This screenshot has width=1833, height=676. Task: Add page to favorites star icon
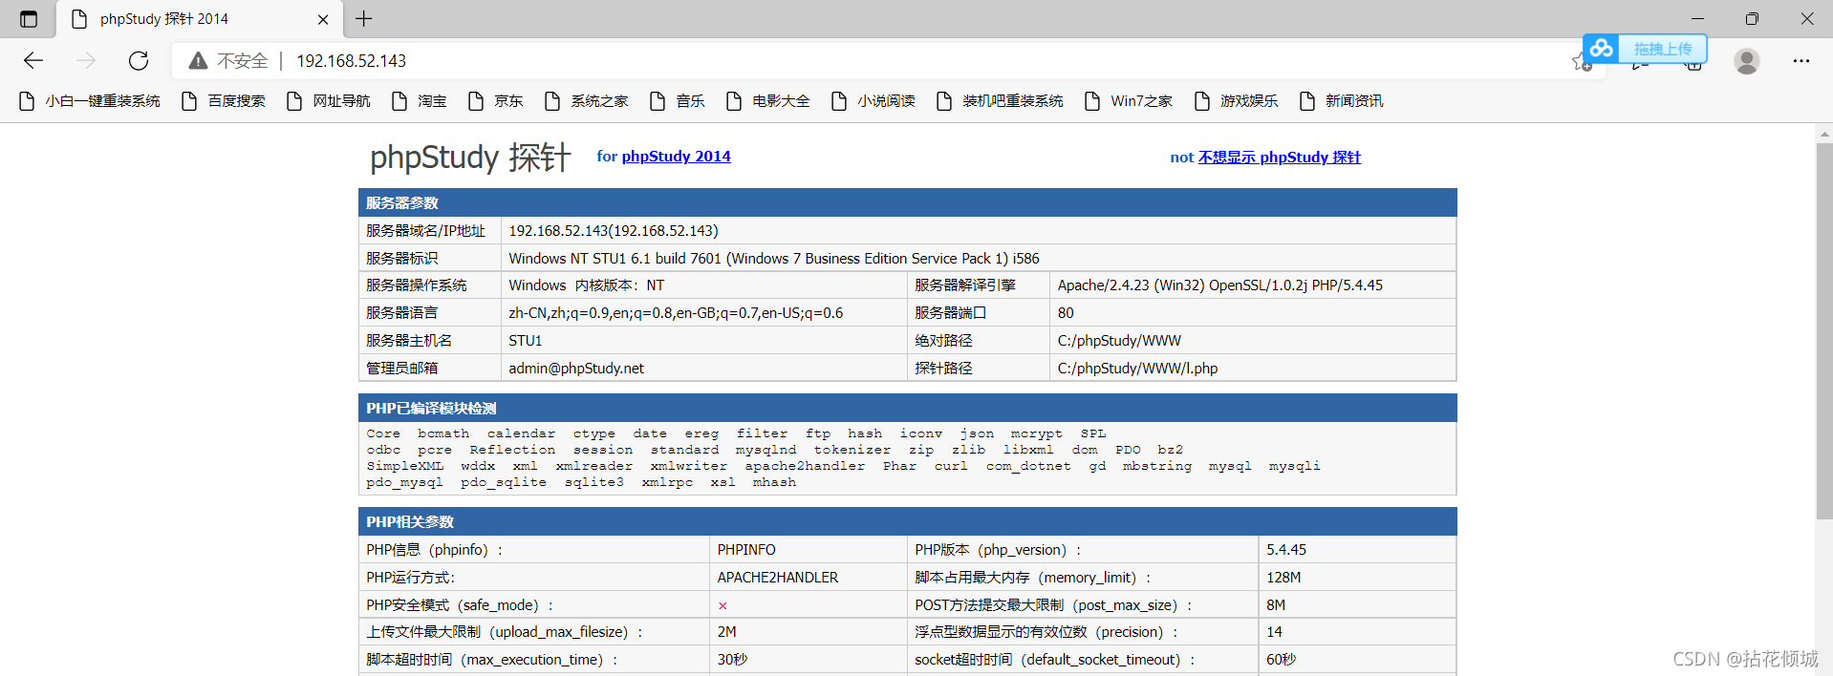(x=1582, y=63)
